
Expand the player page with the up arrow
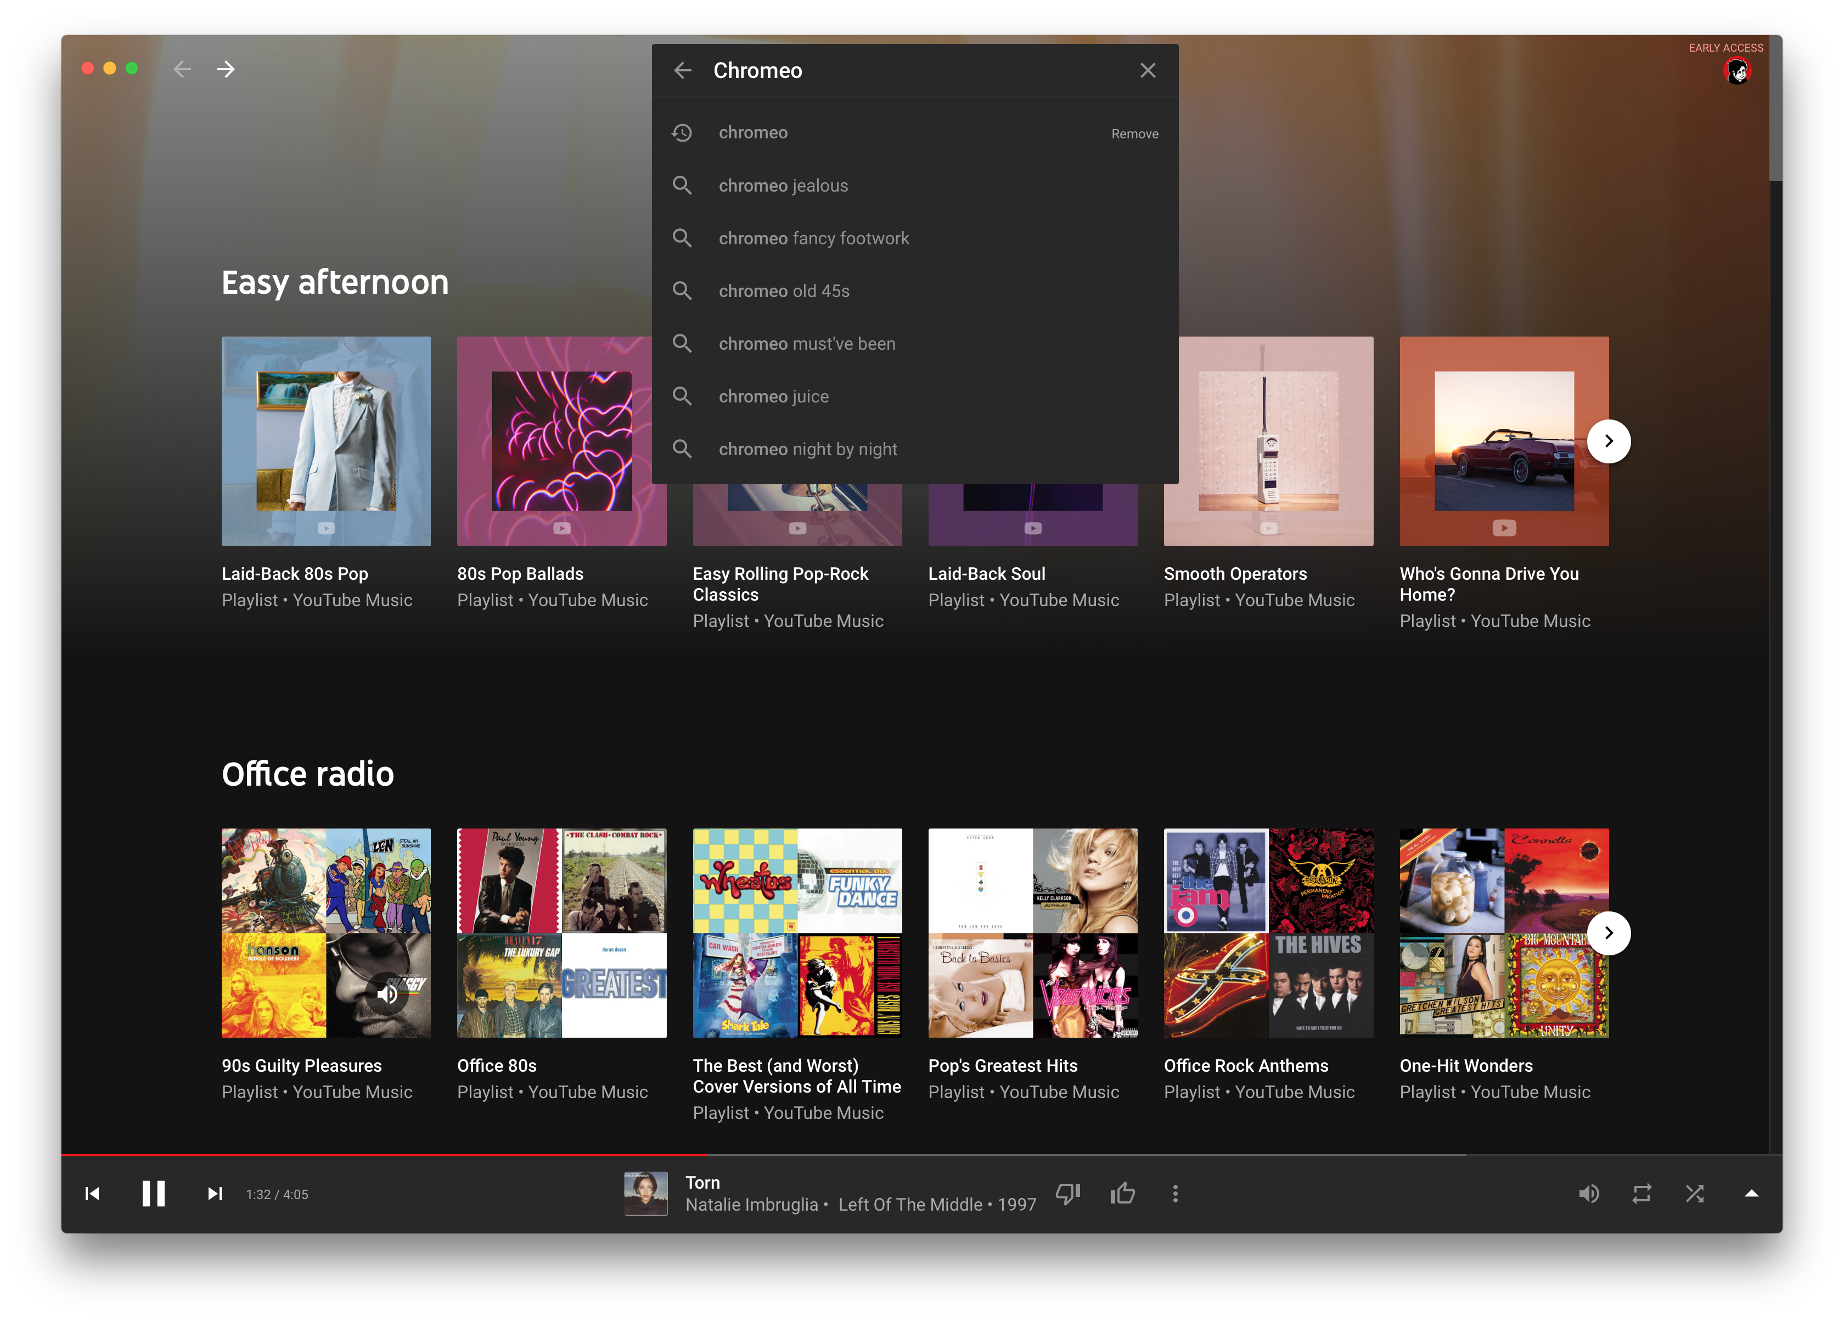(1751, 1193)
